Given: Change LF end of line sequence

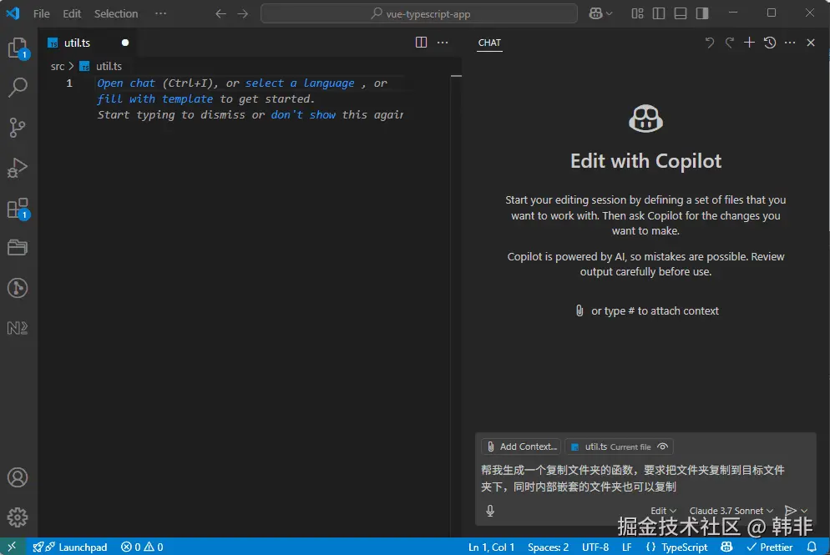Looking at the screenshot, I should click(x=627, y=547).
